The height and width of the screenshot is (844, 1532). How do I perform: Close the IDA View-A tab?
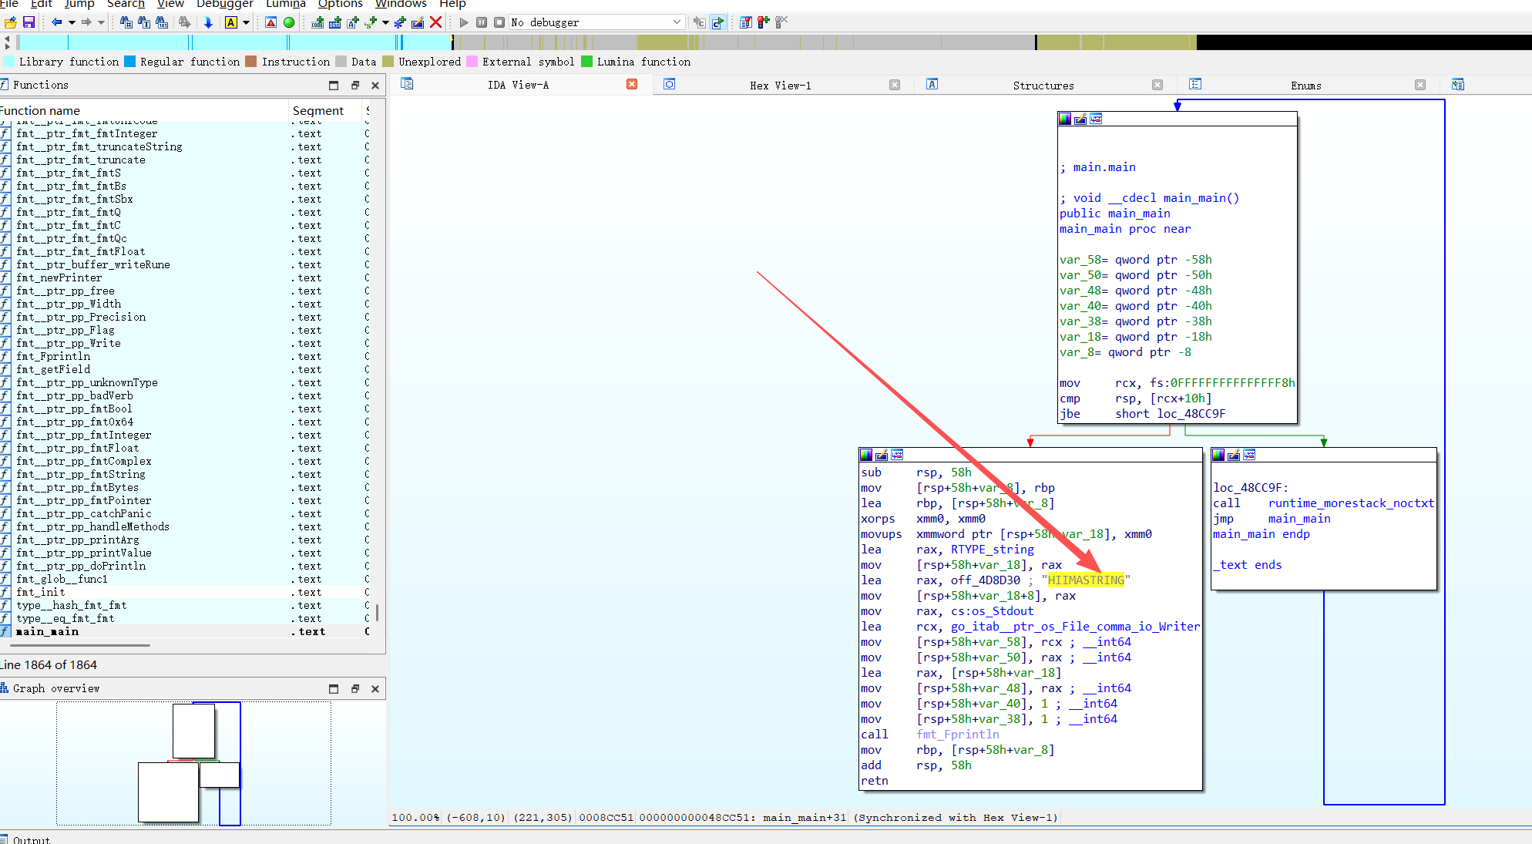632,84
